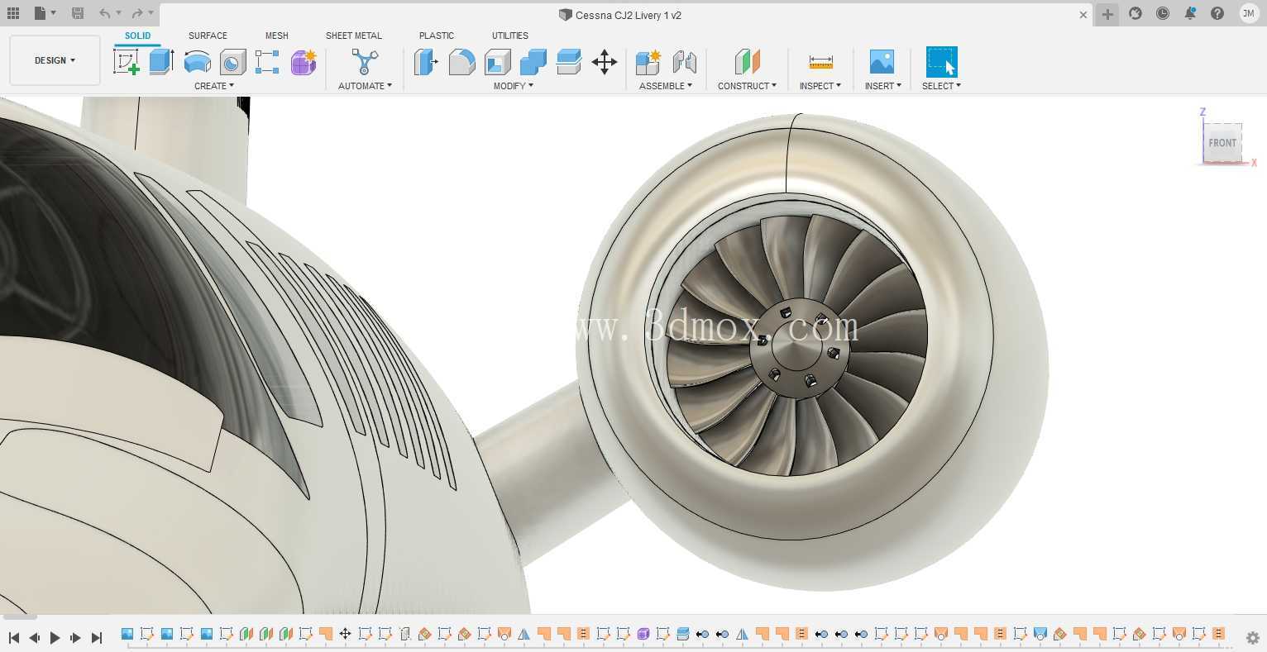Select the Fillet tool

(461, 62)
